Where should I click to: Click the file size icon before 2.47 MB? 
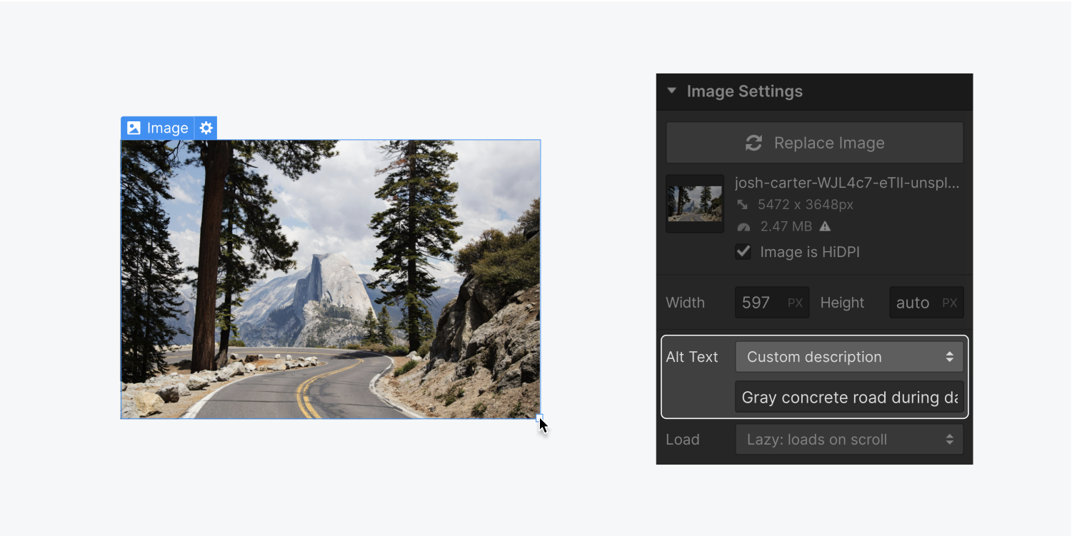(743, 226)
